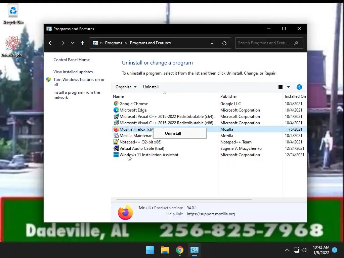The height and width of the screenshot is (258, 344).
Task: Click Programs and Features breadcrumb segment
Action: pos(150,43)
